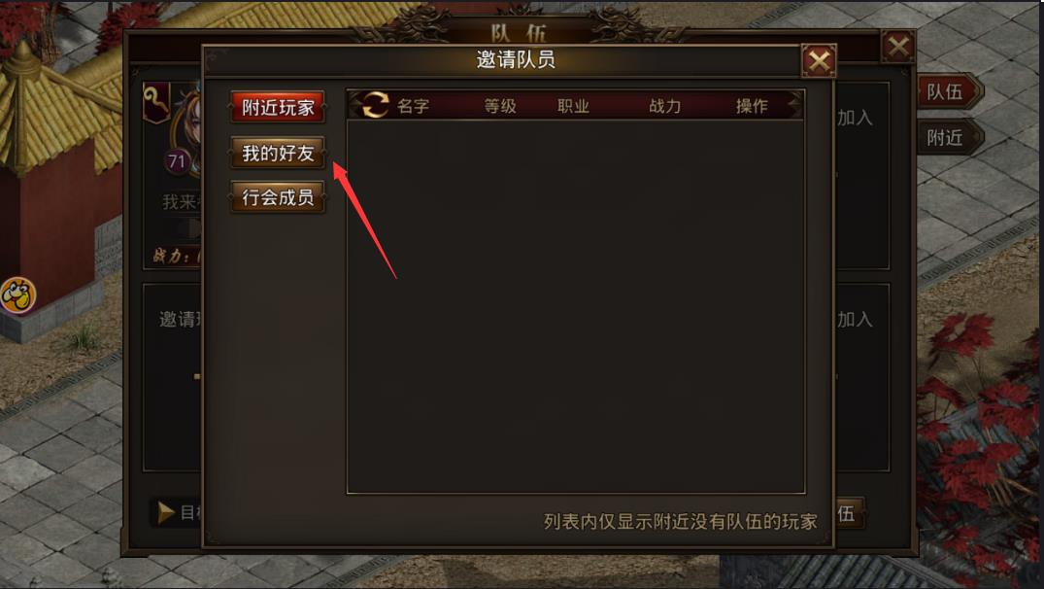Viewport: 1044px width, 589px height.
Task: Sort list by 战力 column header
Action: [x=664, y=106]
